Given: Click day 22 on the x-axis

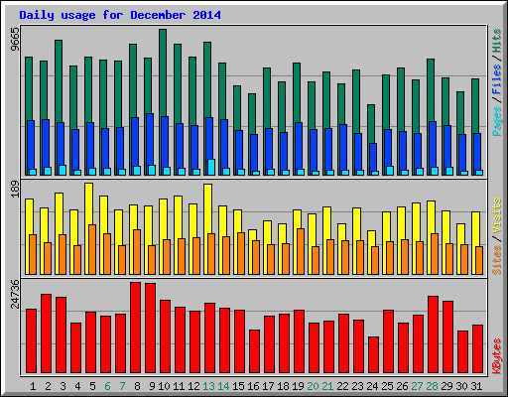Looking at the screenshot, I should [x=342, y=386].
